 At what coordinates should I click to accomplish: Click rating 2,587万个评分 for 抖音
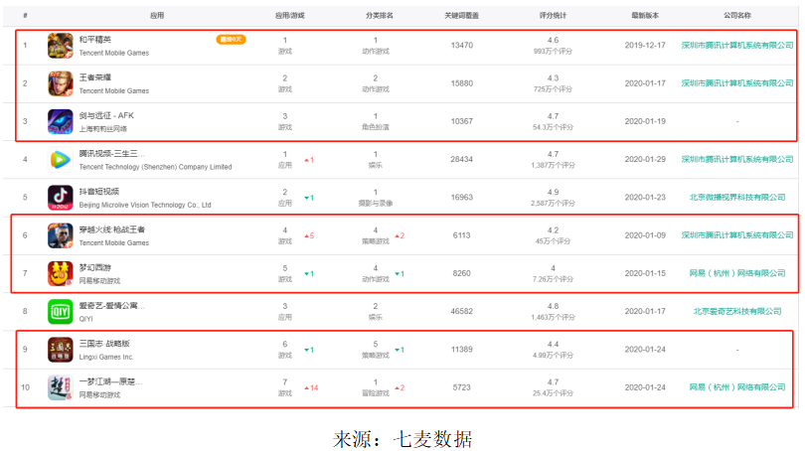tap(553, 204)
